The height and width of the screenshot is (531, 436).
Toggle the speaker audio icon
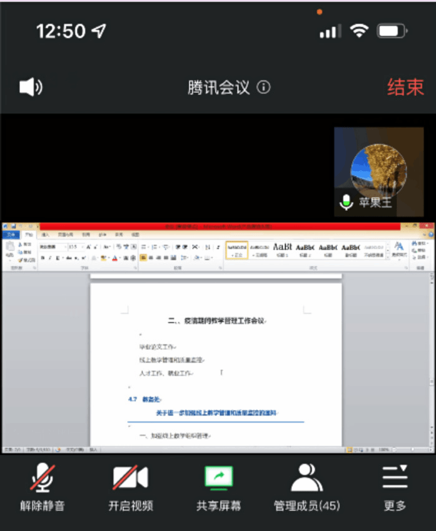tap(31, 87)
